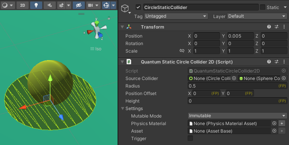Open Transform help reference icon
289x145 pixels.
coord(269,27)
